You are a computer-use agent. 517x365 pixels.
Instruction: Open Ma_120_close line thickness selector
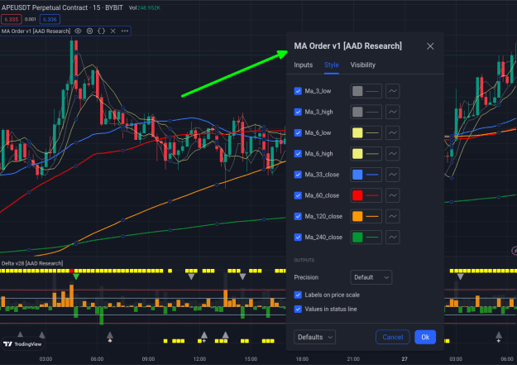[372, 216]
